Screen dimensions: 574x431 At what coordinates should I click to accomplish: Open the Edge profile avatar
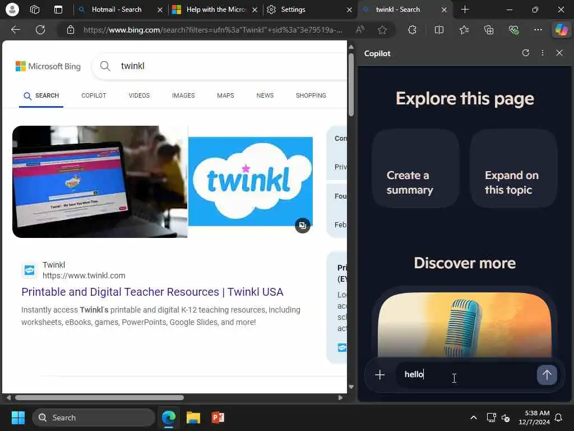click(12, 10)
